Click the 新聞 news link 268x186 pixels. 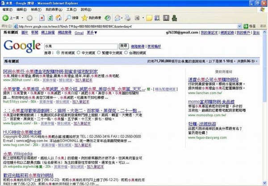click(x=35, y=33)
